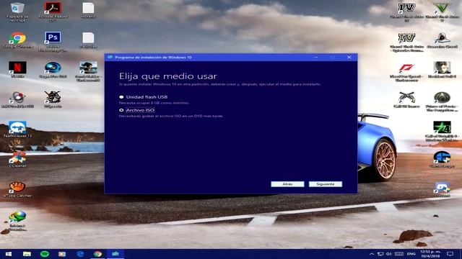Open the TeamViewer 13 desktop shortcut
This screenshot has width=462, height=259.
pos(17,129)
